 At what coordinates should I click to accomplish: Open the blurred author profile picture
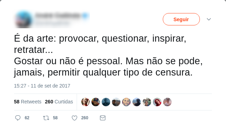pyautogui.click(x=24, y=19)
